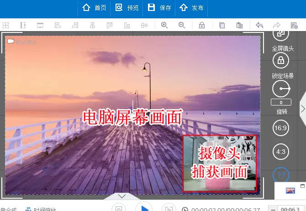Publish with the 发布 button
Viewport: 306px width, 211px height.
[x=191, y=8]
